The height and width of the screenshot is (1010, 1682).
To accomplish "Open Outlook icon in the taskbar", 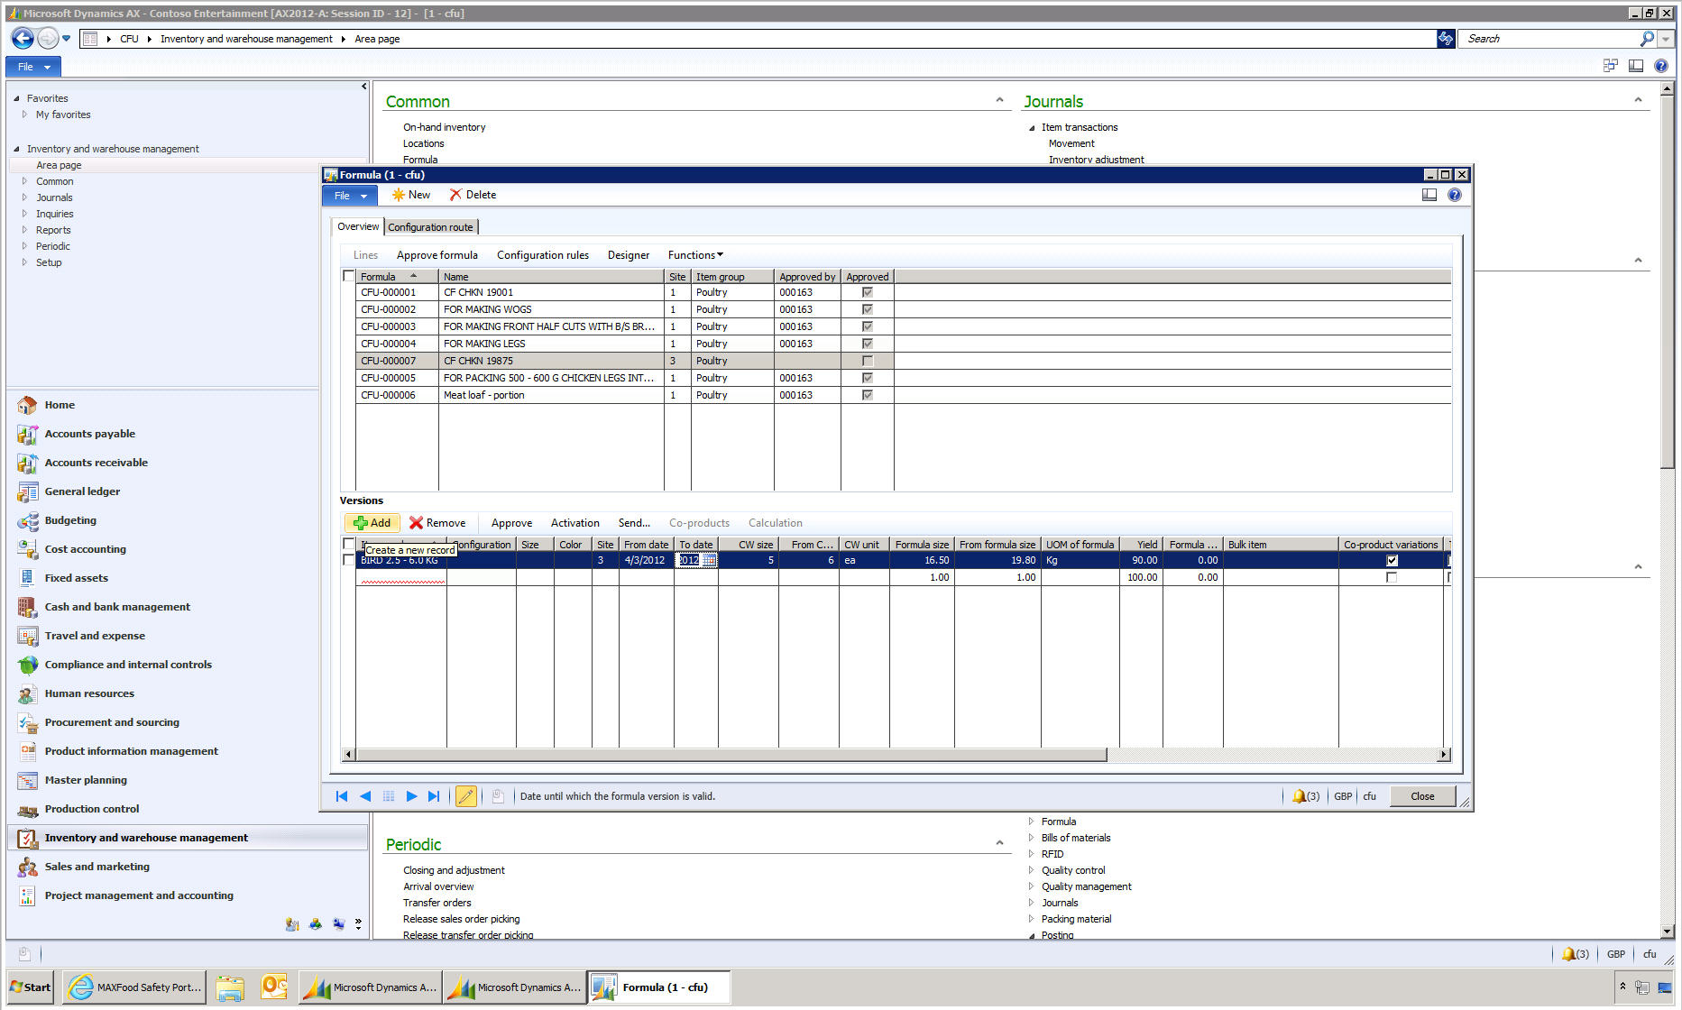I will click(274, 987).
